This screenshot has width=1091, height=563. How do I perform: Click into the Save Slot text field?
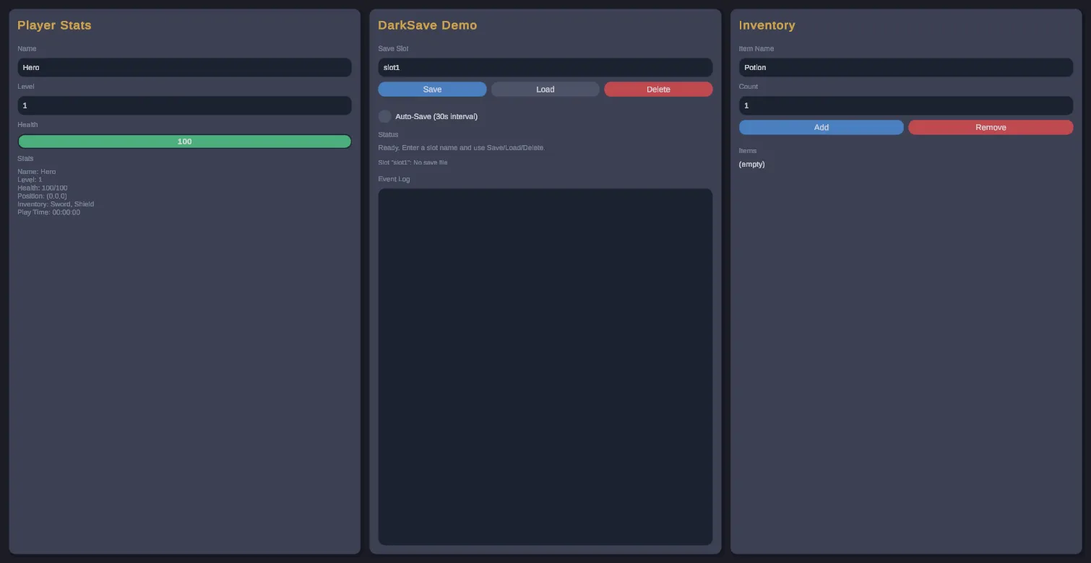pos(545,67)
